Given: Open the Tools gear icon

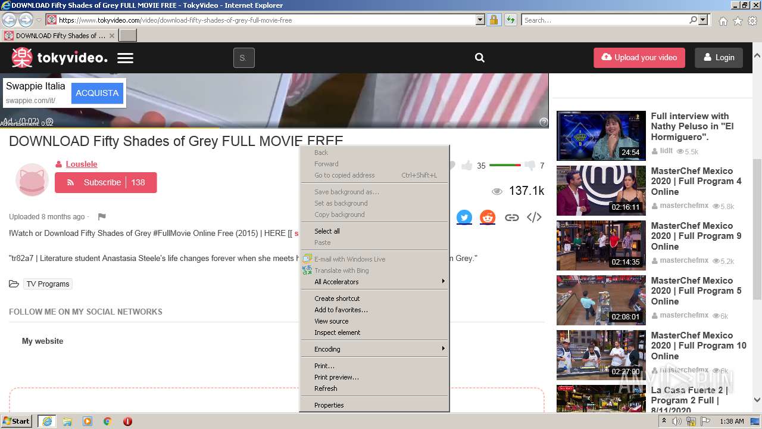Looking at the screenshot, I should tap(752, 21).
